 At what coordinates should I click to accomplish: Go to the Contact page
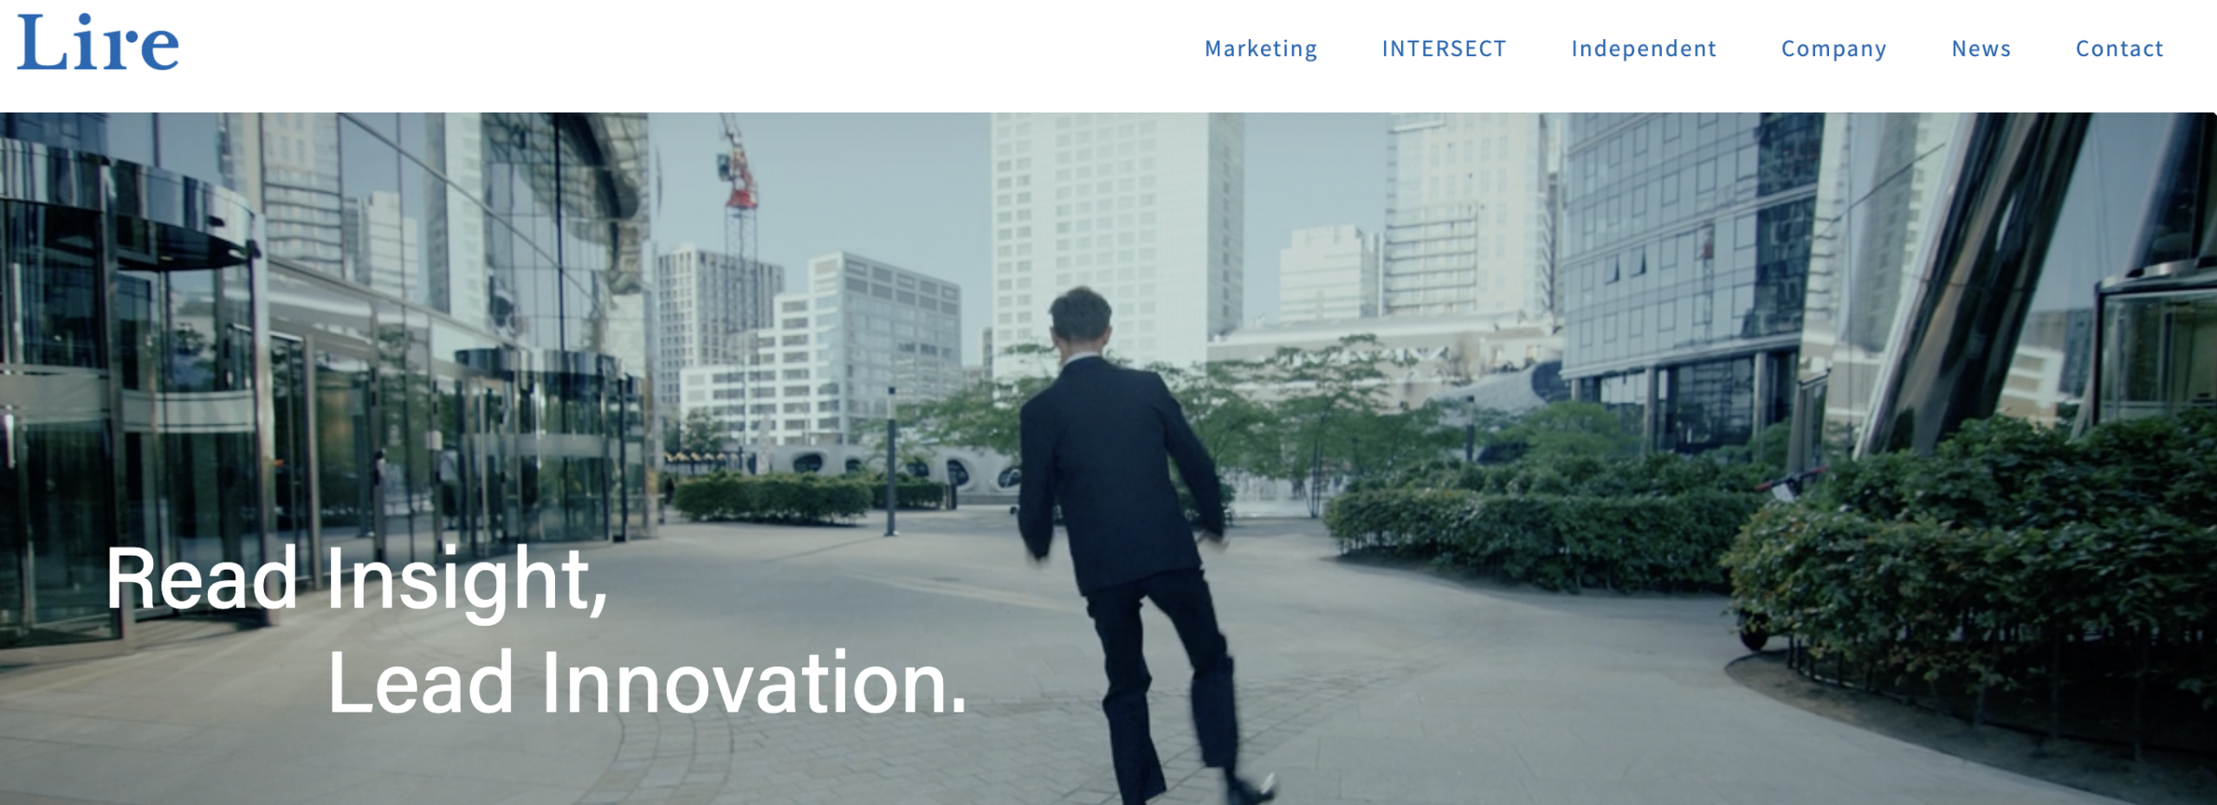point(2119,48)
